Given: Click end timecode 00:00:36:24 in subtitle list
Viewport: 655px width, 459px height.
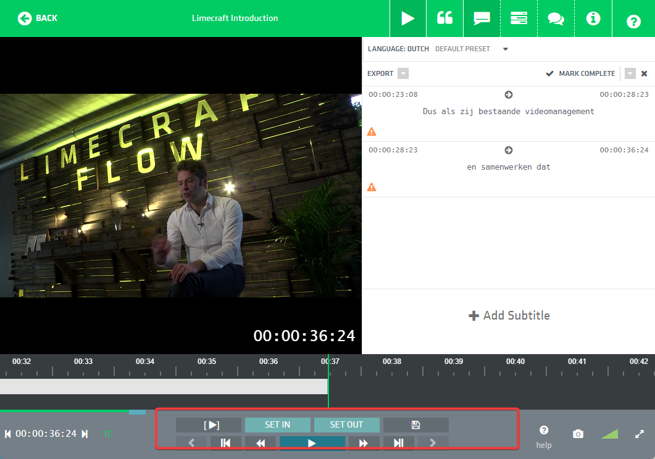Looking at the screenshot, I should (x=624, y=150).
